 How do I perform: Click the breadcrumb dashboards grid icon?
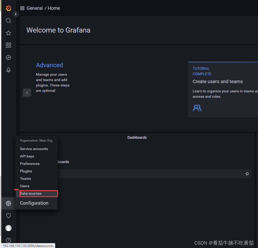[x=22, y=8]
